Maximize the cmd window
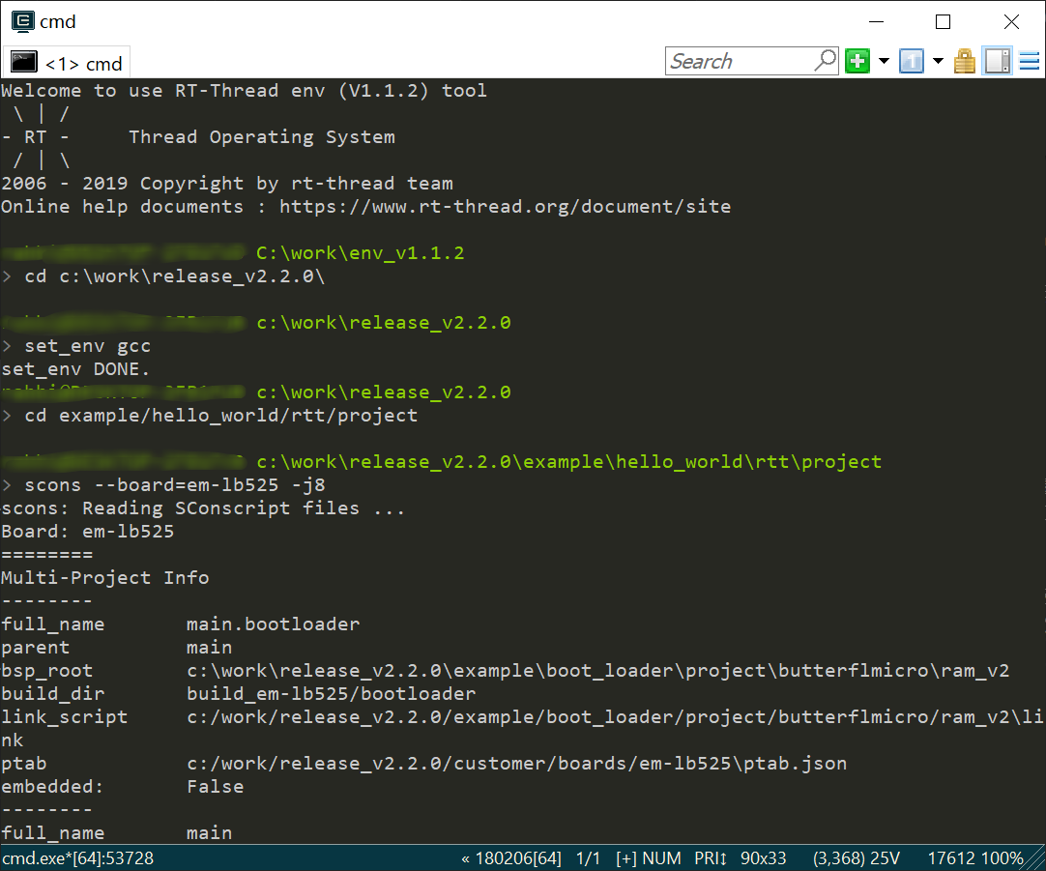 point(944,21)
